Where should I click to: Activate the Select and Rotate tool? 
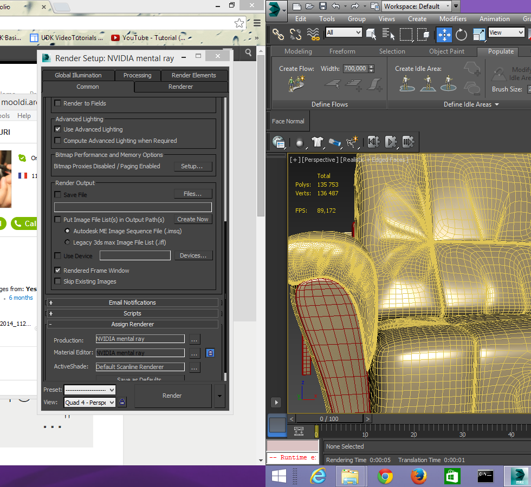[461, 35]
